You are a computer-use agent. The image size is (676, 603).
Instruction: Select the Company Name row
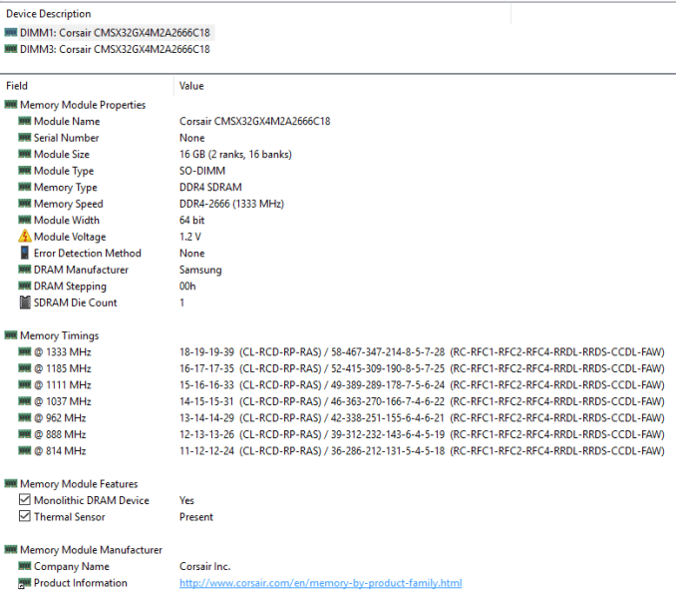click(72, 566)
